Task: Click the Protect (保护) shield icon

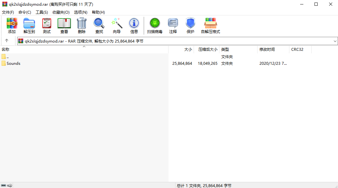Action: (x=190, y=23)
